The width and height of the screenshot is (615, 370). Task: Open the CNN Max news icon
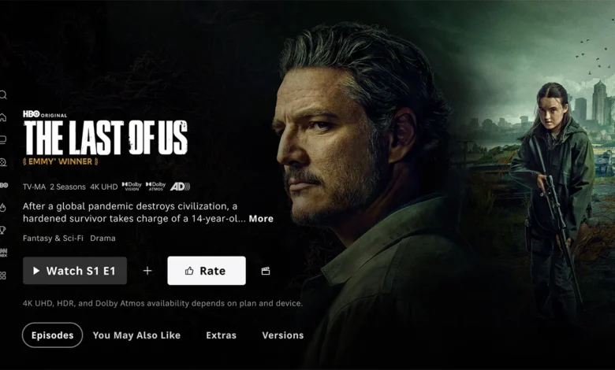(3, 253)
